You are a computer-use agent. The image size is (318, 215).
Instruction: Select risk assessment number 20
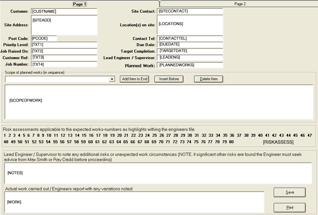tap(119, 135)
